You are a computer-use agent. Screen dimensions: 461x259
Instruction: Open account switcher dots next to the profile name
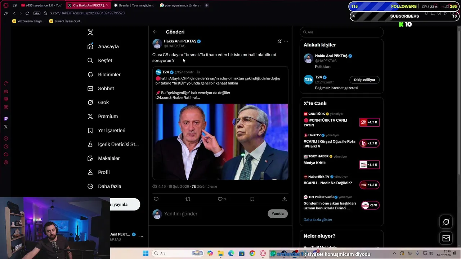tap(141, 237)
